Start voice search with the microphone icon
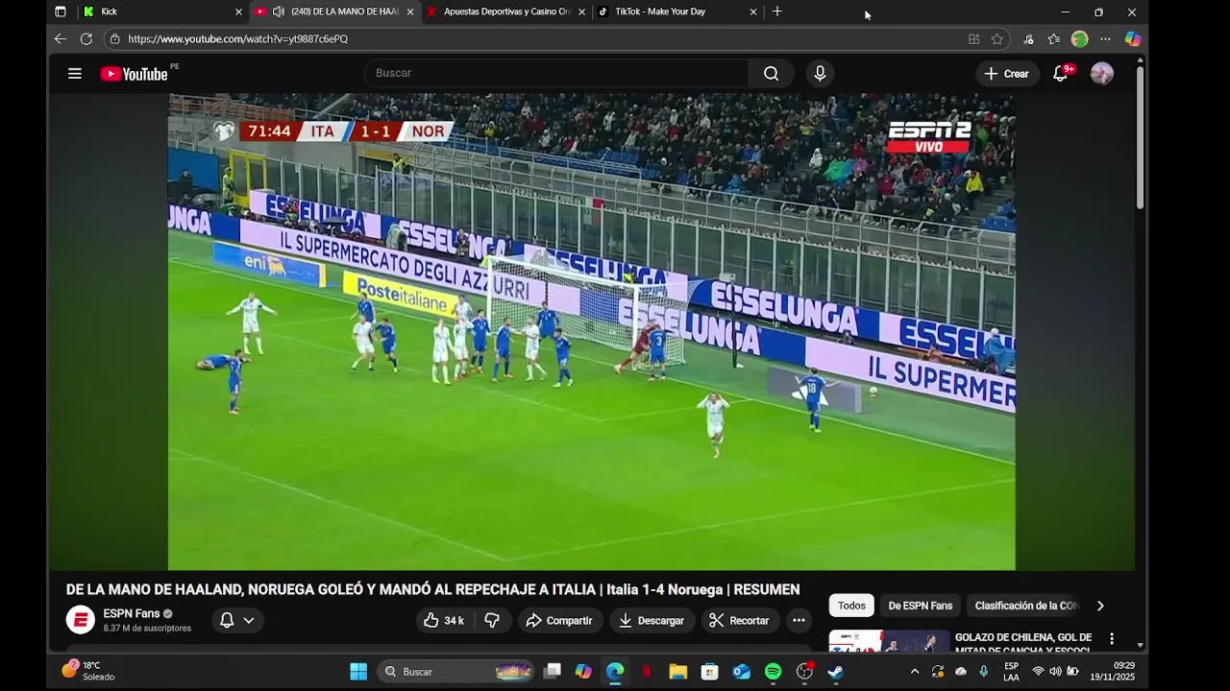The image size is (1230, 691). tap(820, 74)
